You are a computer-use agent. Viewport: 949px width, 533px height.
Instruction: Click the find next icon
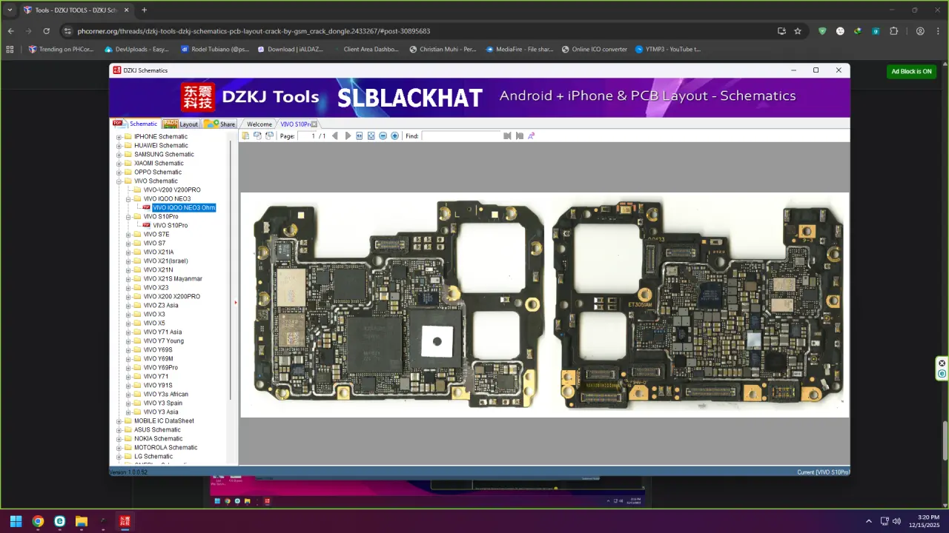(x=520, y=136)
